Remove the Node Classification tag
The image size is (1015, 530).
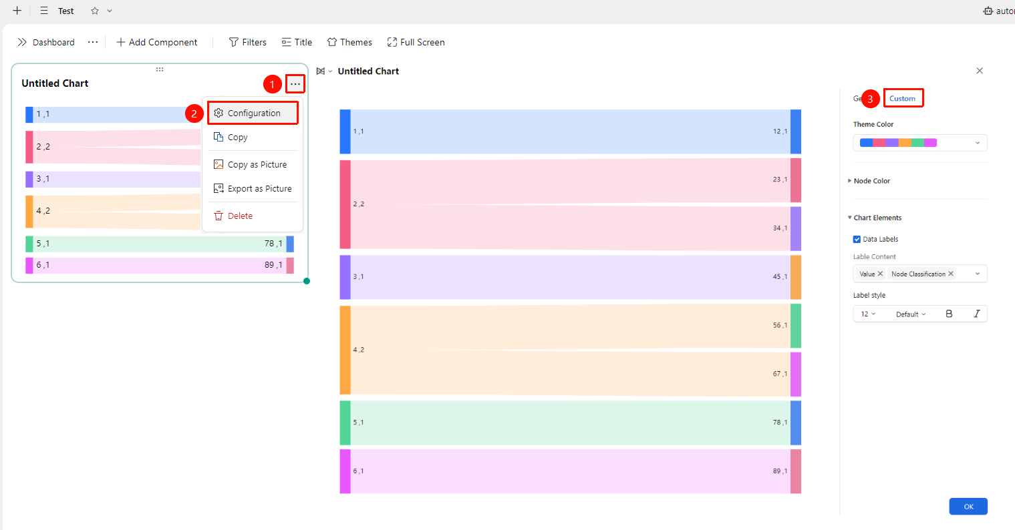coord(951,274)
